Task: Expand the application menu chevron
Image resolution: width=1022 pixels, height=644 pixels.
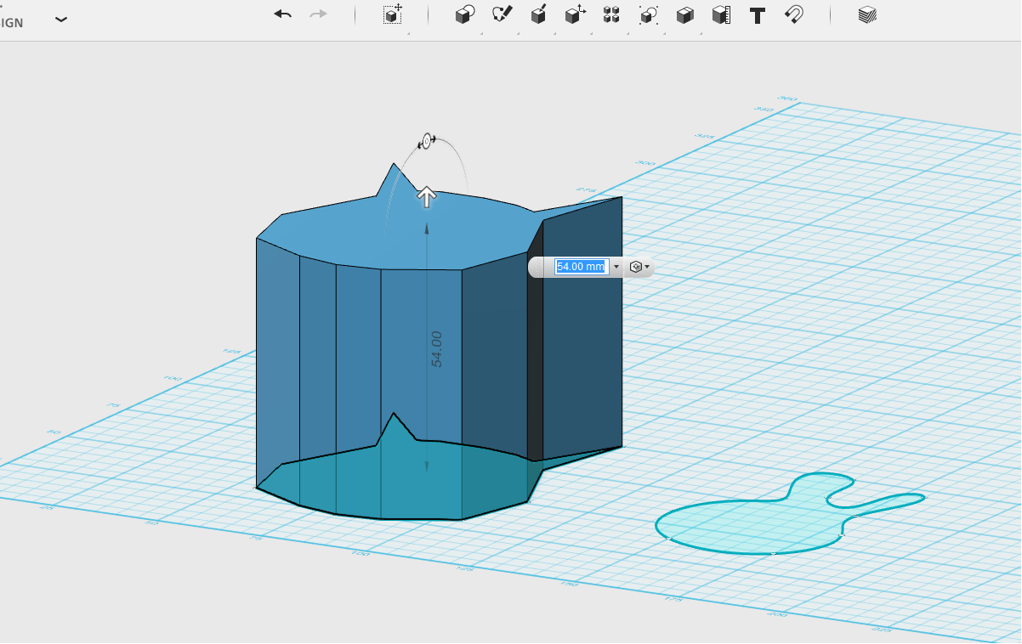Action: pos(61,20)
